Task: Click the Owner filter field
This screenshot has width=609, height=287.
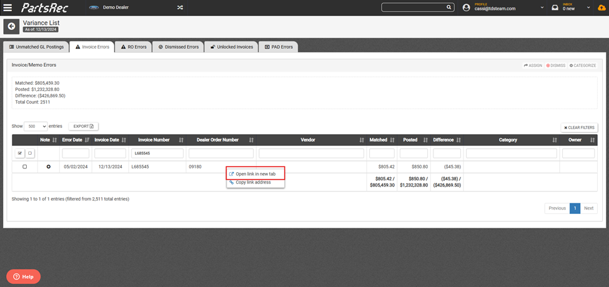Action: point(578,153)
